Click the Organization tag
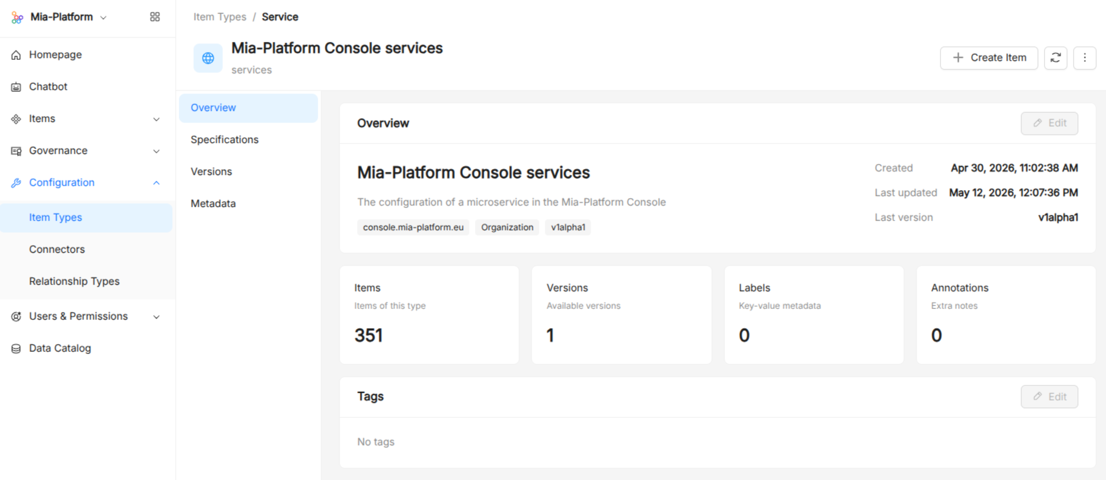 click(507, 228)
